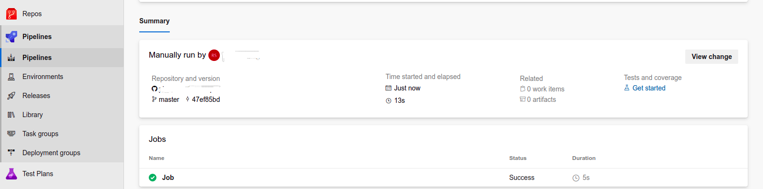Click the View change button

[711, 57]
